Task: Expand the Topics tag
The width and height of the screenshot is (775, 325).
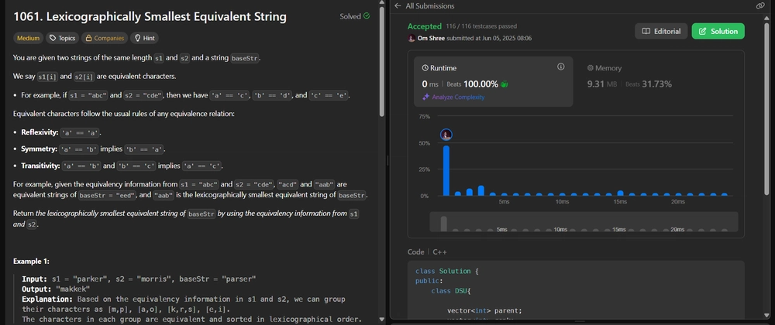Action: click(62, 38)
